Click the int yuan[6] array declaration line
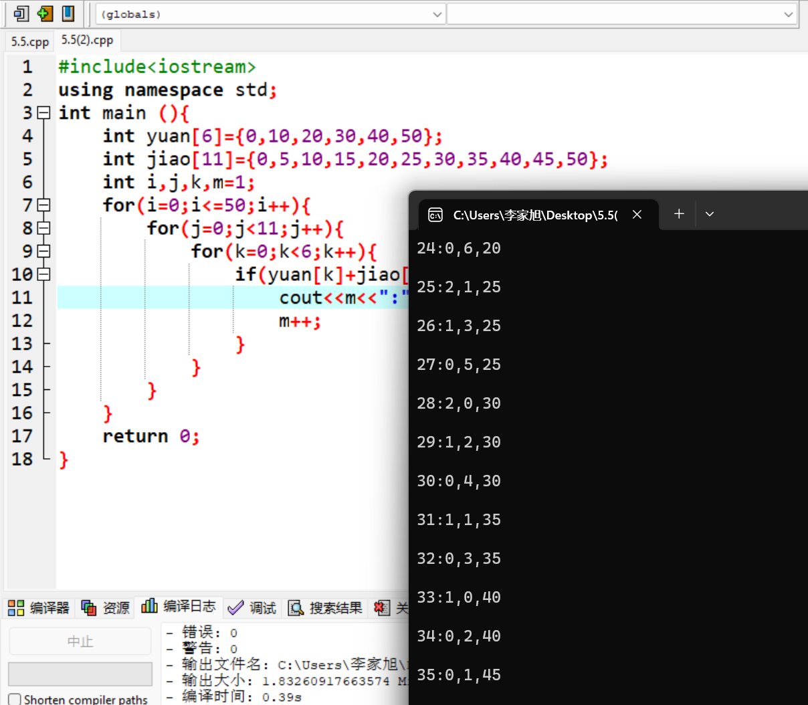Image resolution: width=808 pixels, height=705 pixels. [272, 136]
